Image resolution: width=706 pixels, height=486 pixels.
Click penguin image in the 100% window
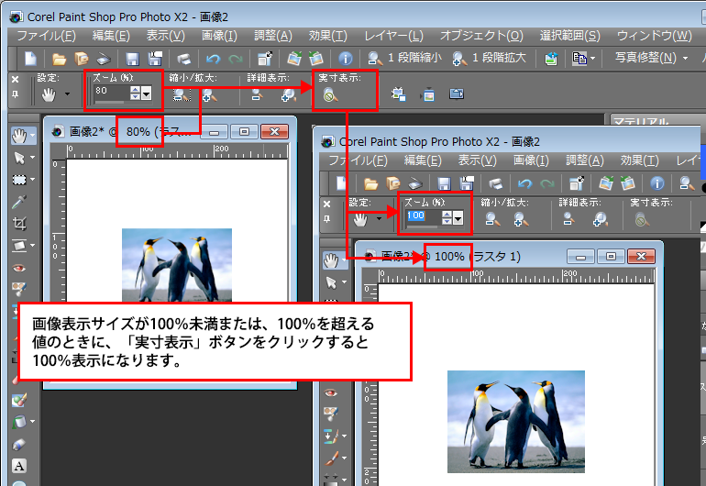[x=516, y=422]
